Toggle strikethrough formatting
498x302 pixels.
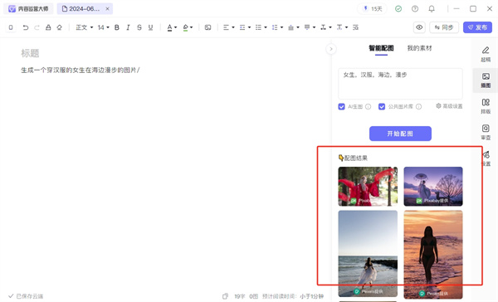(x=139, y=27)
